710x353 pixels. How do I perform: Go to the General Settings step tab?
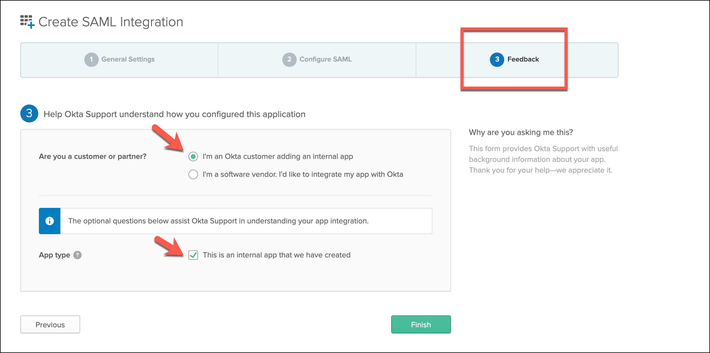pos(128,59)
